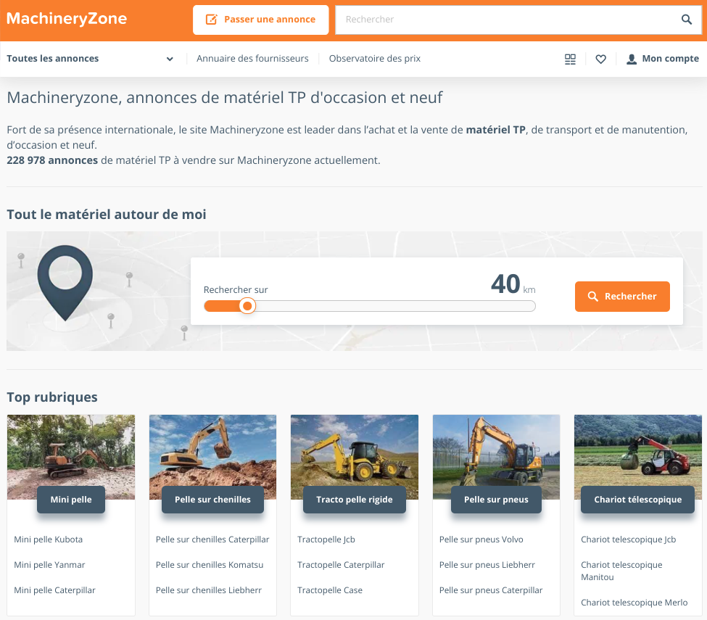The height and width of the screenshot is (620, 707).
Task: Select the Pelle sur chenilles label
Action: tap(212, 500)
